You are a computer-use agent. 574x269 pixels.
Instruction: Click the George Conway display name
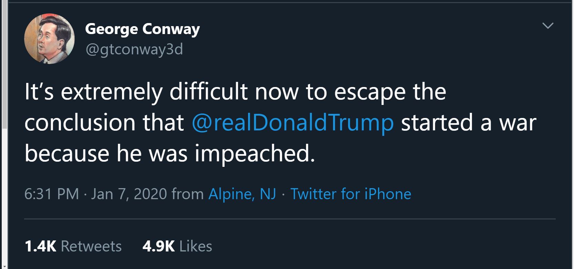[142, 29]
